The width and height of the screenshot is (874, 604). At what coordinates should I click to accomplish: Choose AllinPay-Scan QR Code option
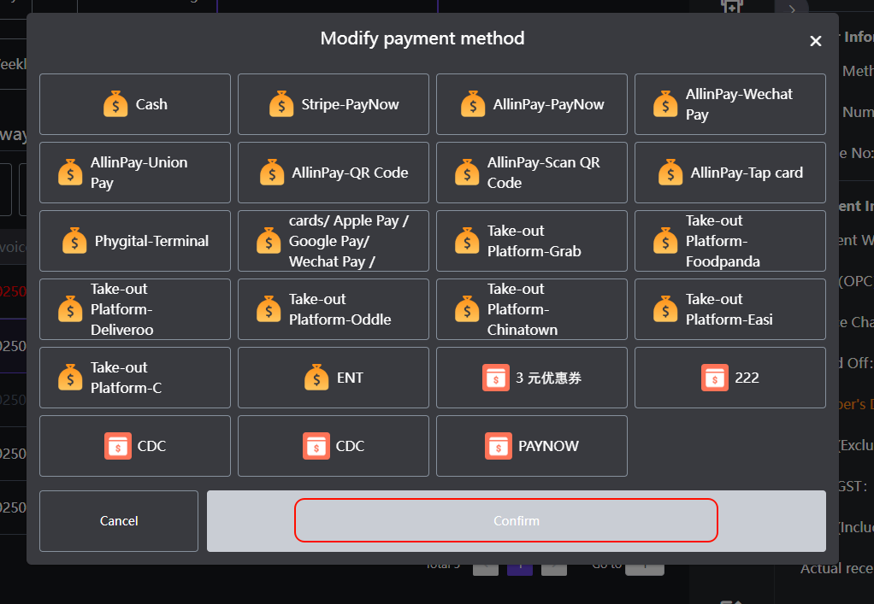point(531,173)
